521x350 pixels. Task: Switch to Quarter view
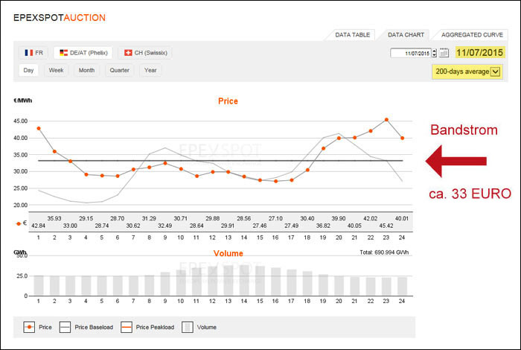[120, 71]
